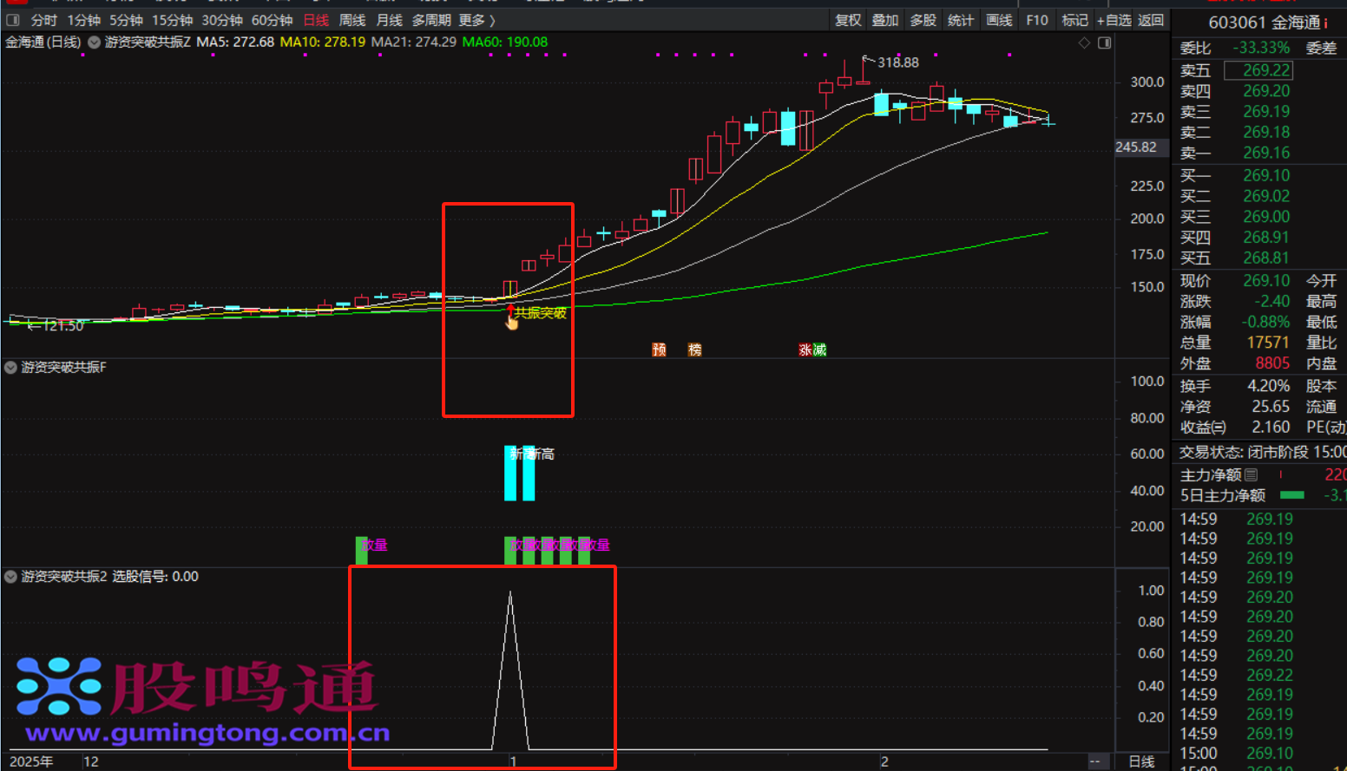Select the 60分钟 period tab

click(x=272, y=20)
